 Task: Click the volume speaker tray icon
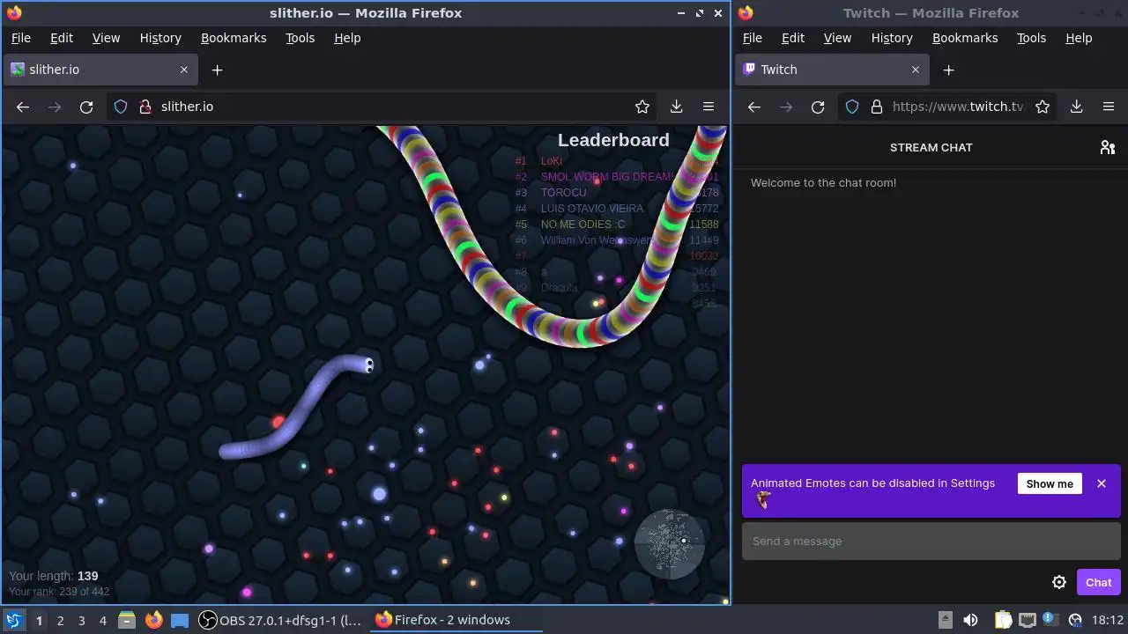tap(970, 620)
